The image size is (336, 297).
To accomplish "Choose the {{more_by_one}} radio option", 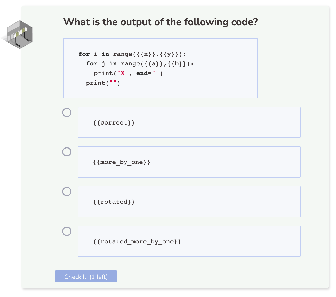I will [x=67, y=152].
